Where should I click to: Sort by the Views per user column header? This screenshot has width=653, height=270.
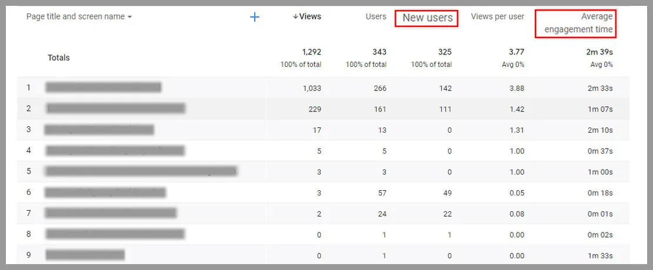pyautogui.click(x=497, y=16)
